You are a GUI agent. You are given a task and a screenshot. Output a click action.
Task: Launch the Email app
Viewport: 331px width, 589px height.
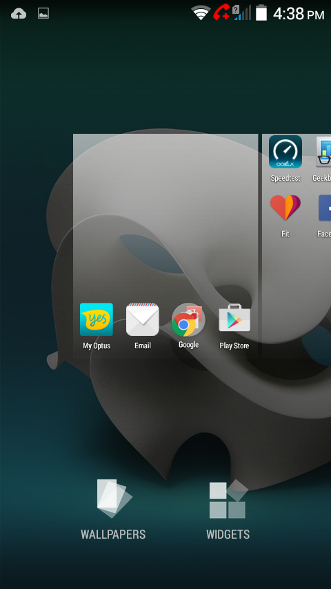click(x=142, y=319)
